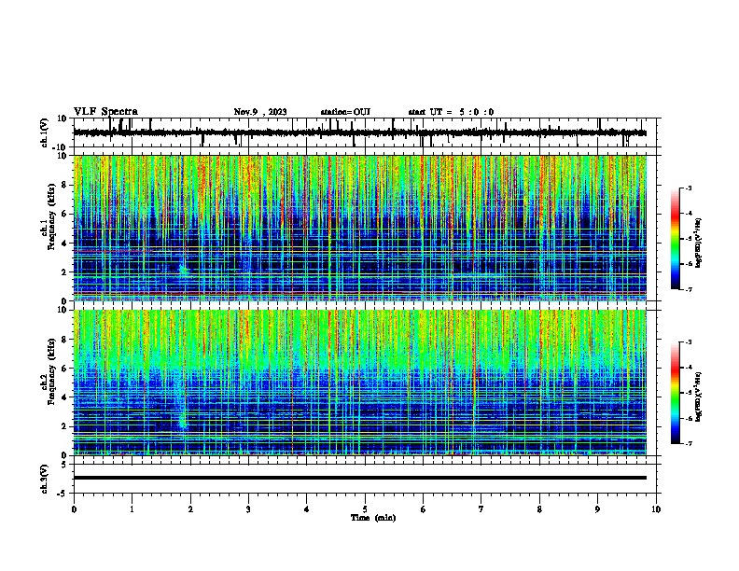Click the ch.1 colorbar "log(PSD)" units label

pos(698,243)
